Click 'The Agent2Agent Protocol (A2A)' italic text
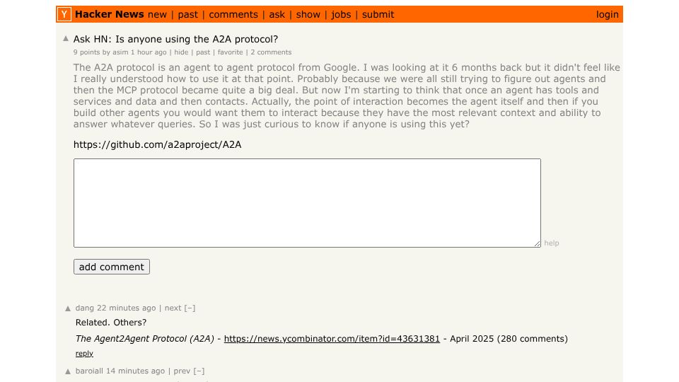This screenshot has width=679, height=382. (144, 339)
